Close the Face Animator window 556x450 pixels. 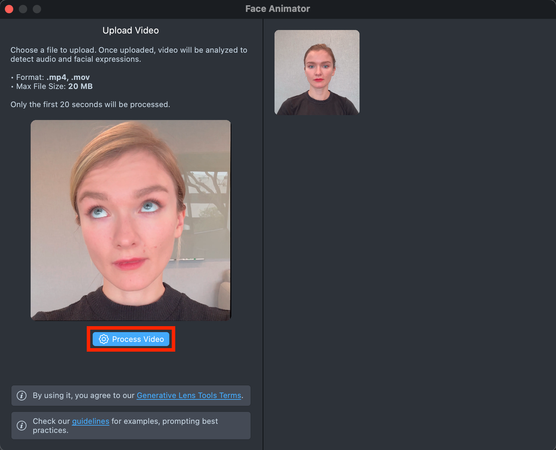[x=9, y=9]
